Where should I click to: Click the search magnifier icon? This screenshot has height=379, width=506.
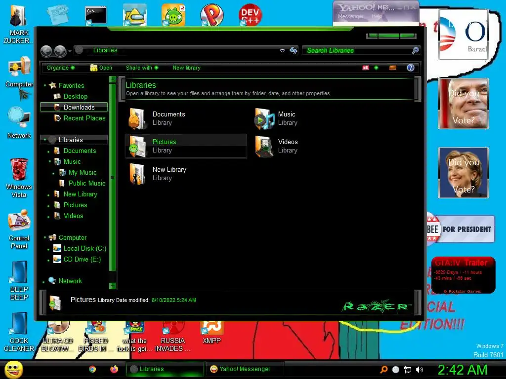pyautogui.click(x=415, y=50)
